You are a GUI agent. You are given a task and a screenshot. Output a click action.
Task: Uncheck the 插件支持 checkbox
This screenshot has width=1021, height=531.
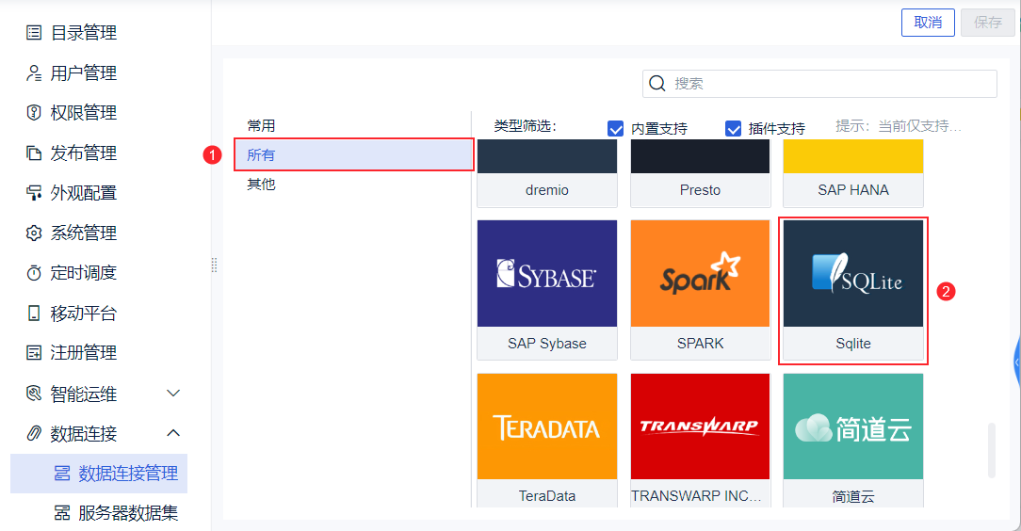[x=733, y=129]
